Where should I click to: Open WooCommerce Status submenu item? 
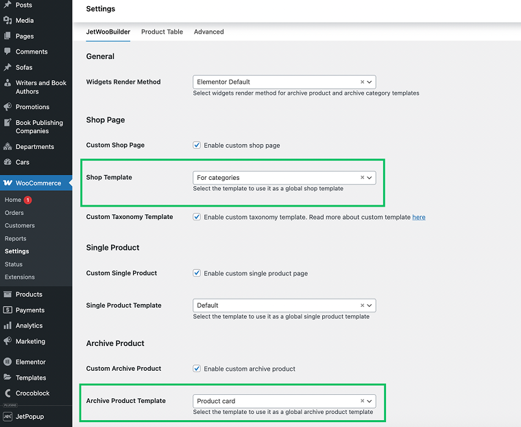coord(14,264)
